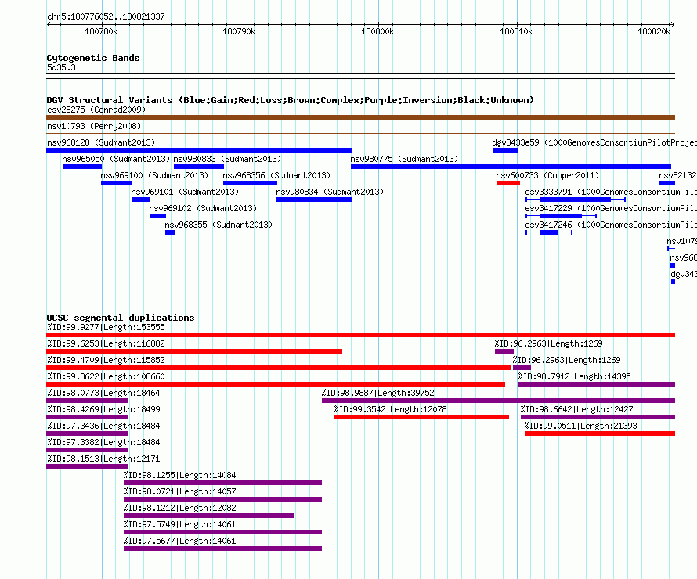The image size is (697, 579).
Task: Click the DGV Structural Variants track title
Action: (291, 100)
